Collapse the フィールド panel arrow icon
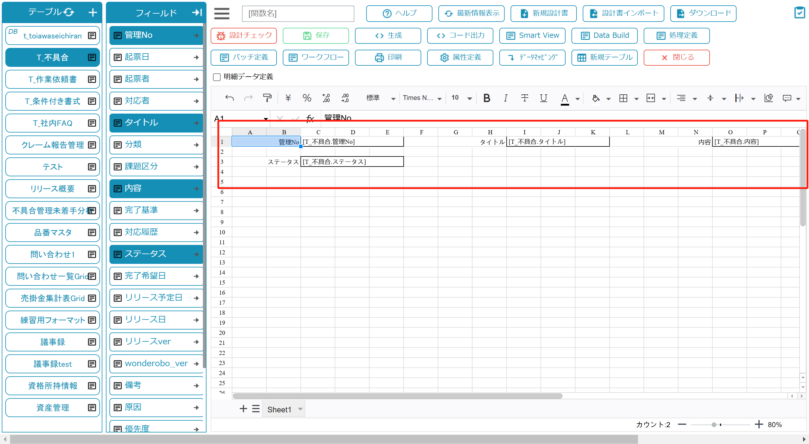The image size is (809, 444). tap(197, 12)
